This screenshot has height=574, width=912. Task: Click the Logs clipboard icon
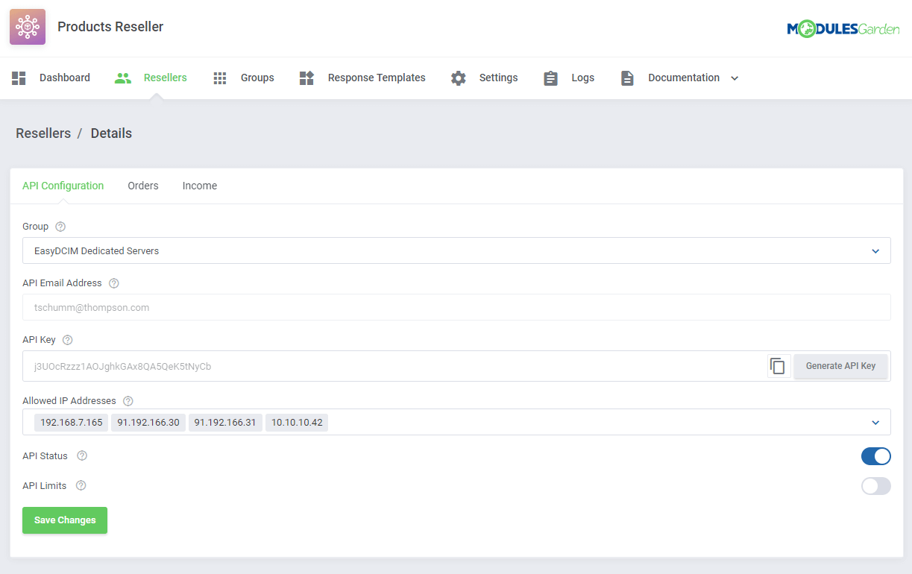[550, 78]
